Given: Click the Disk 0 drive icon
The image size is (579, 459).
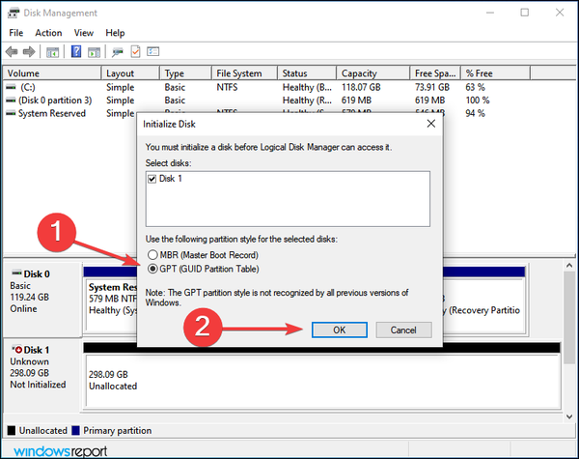Looking at the screenshot, I should 16,273.
